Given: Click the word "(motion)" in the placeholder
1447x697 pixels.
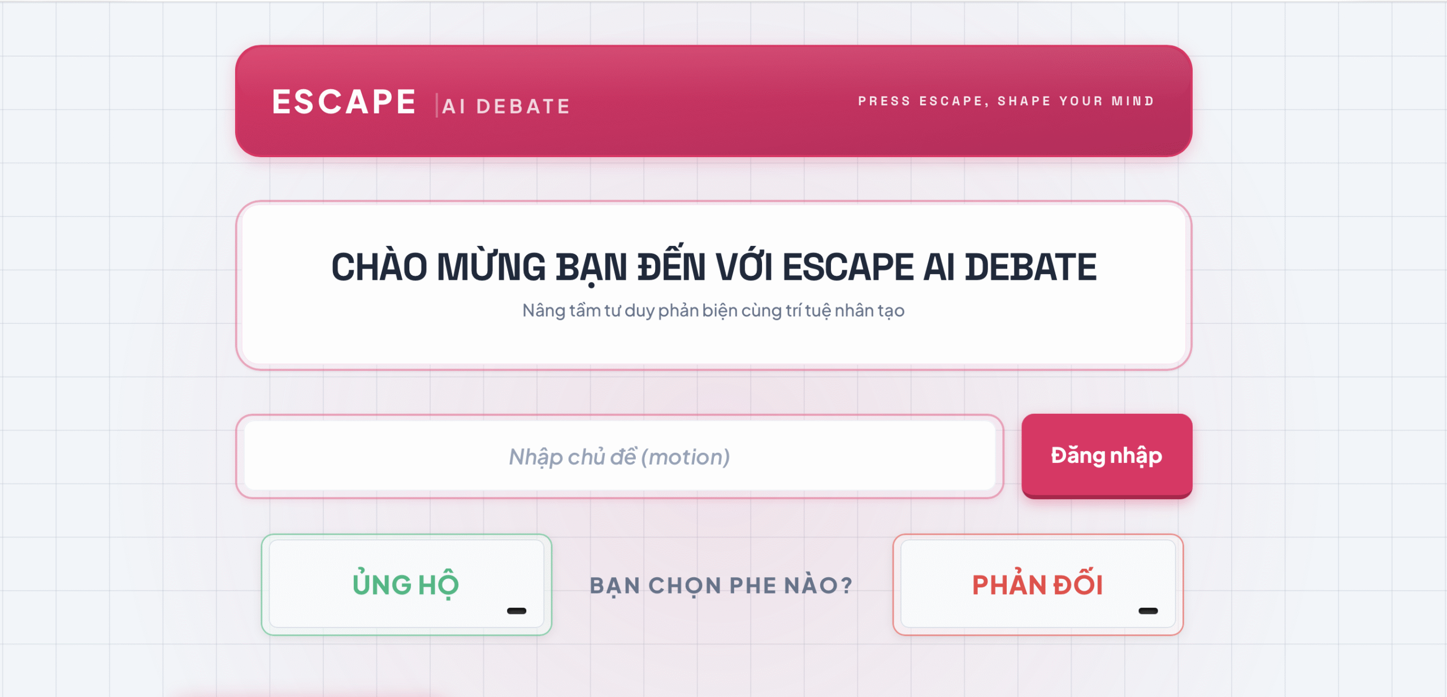Looking at the screenshot, I should [686, 457].
